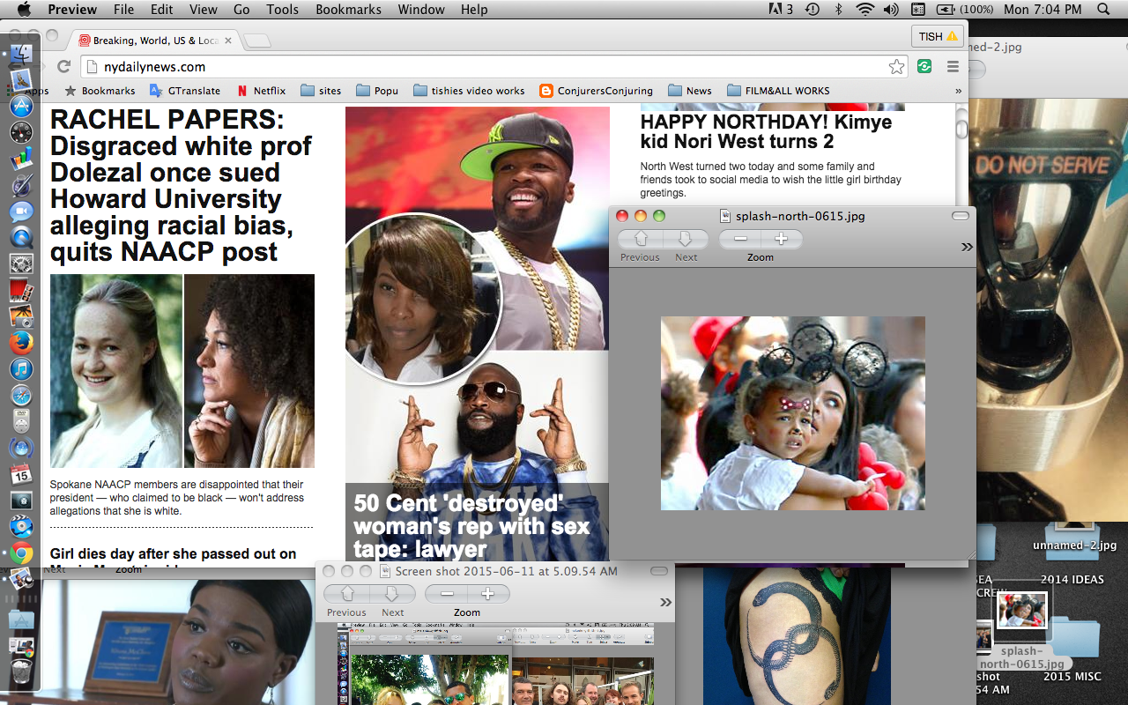Open Spotlight search magnifier in menu bar
Viewport: 1128px width, 705px height.
[x=1103, y=10]
